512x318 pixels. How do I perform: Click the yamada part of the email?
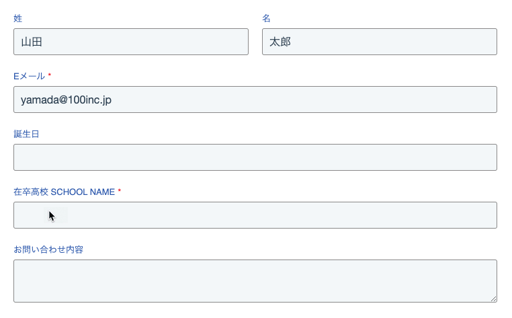[x=39, y=100]
